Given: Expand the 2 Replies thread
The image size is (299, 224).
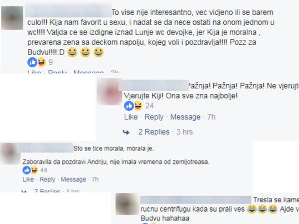Looking at the screenshot, I should pyautogui.click(x=154, y=132).
